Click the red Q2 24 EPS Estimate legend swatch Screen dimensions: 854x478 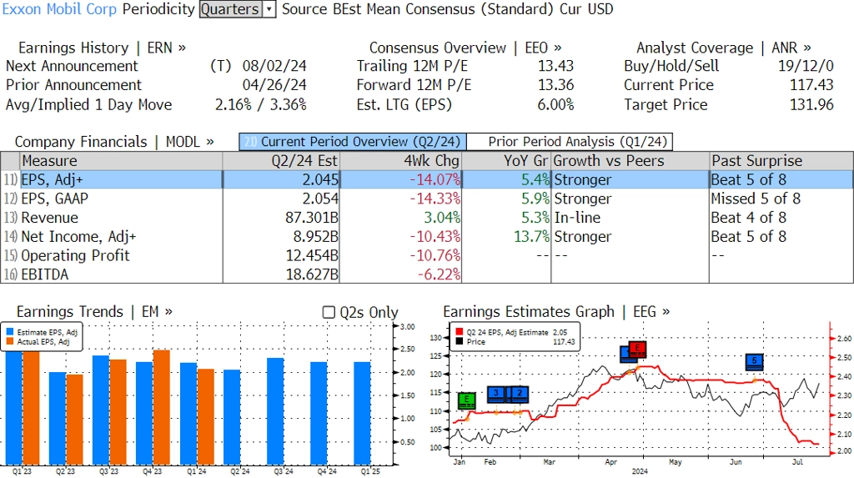[460, 332]
